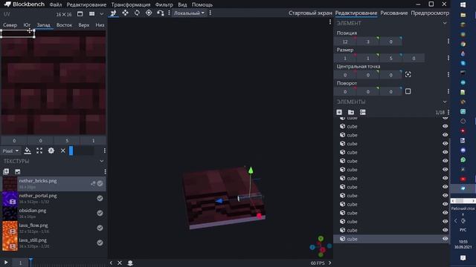The width and height of the screenshot is (476, 267).
Task: Toggle the check icon on obsidian.png
Action: [100, 213]
